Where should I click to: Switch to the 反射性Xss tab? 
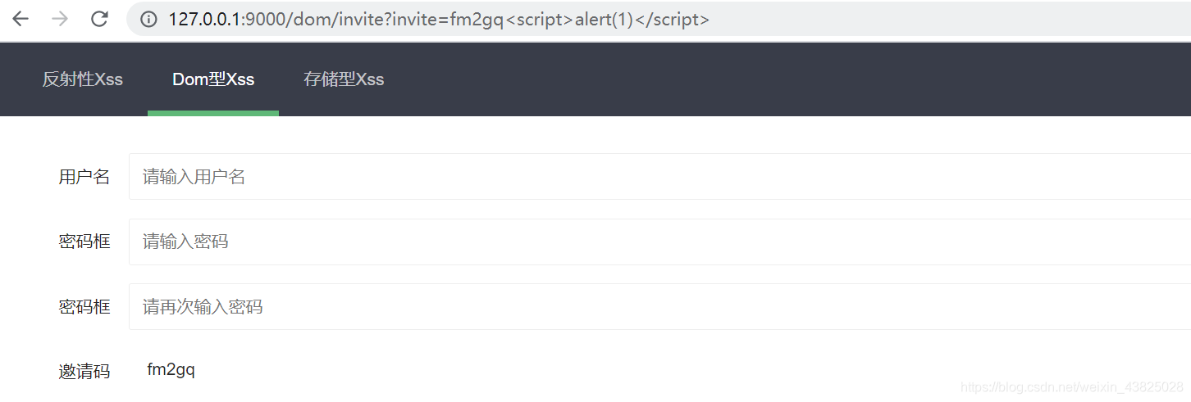coord(82,79)
